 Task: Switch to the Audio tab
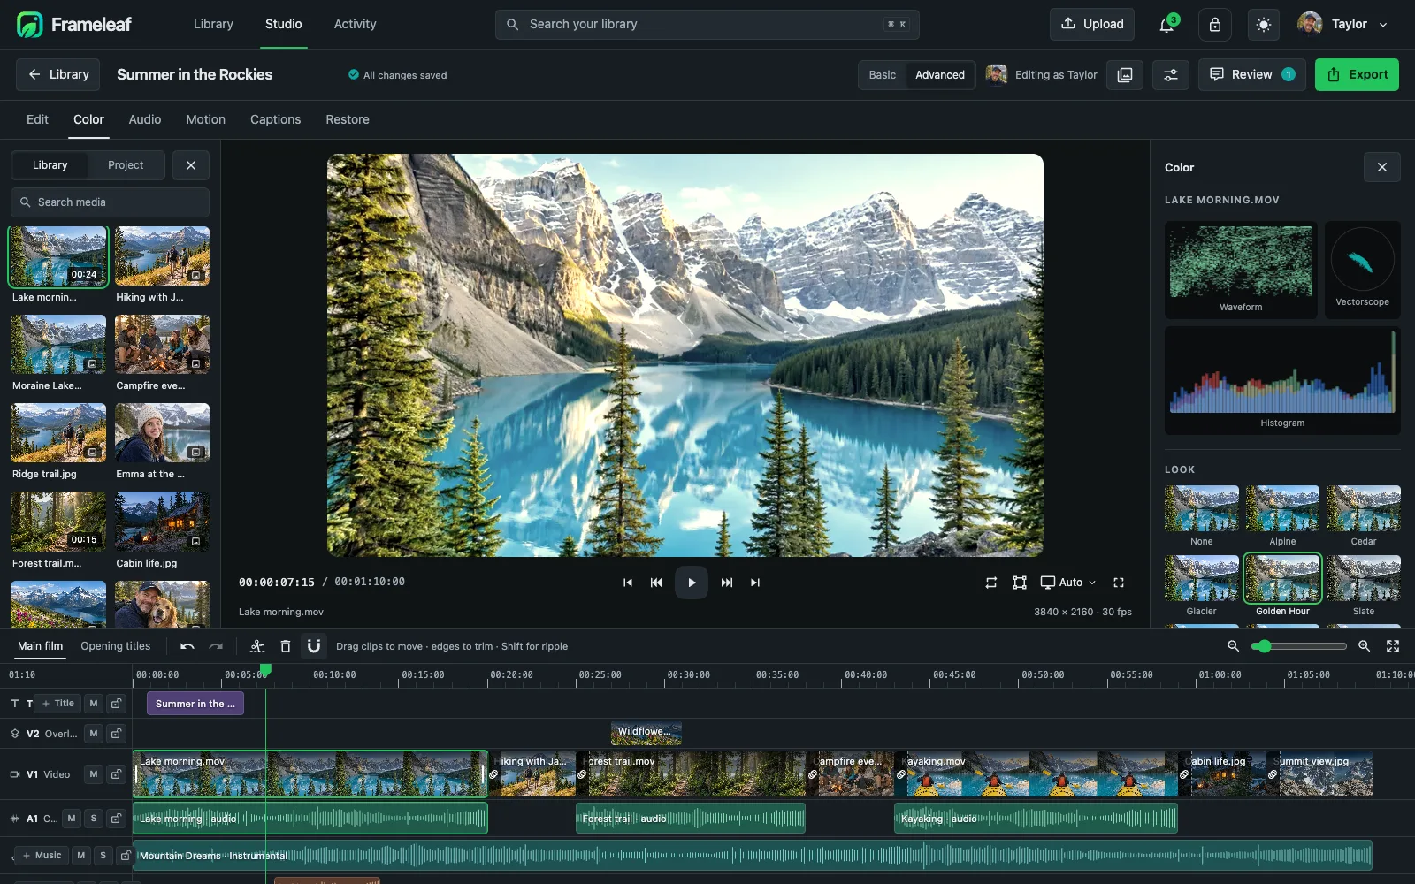pyautogui.click(x=145, y=119)
